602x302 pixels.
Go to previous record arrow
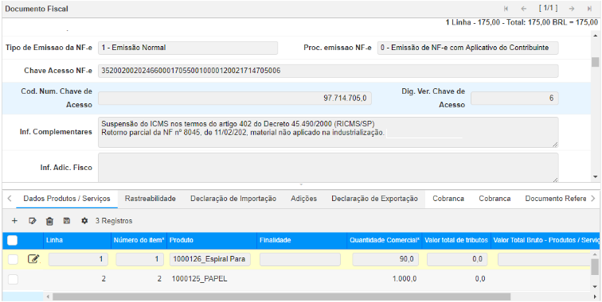coord(524,9)
